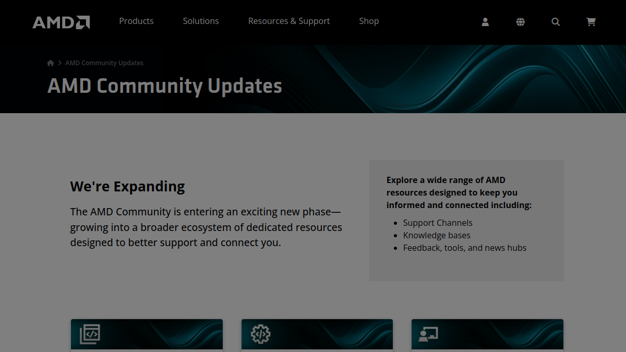Click the code window icon on first card
This screenshot has height=352, width=626.
tap(89, 334)
